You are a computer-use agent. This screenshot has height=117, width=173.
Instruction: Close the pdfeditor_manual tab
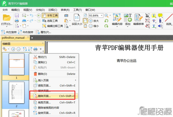pyautogui.click(x=28, y=37)
